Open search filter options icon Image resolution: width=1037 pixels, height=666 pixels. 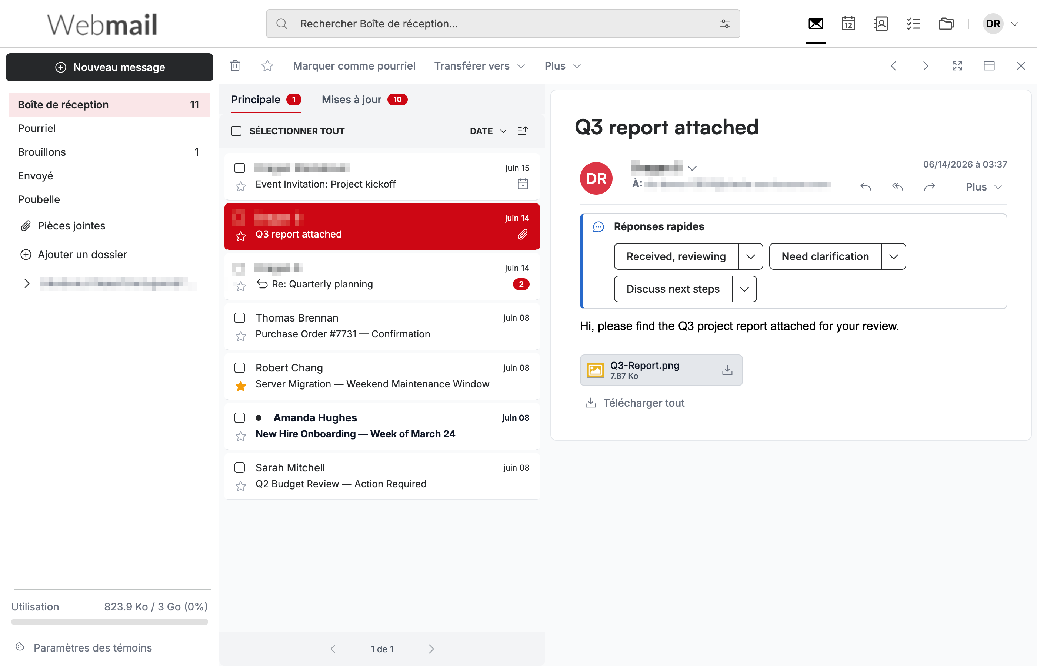tap(724, 24)
